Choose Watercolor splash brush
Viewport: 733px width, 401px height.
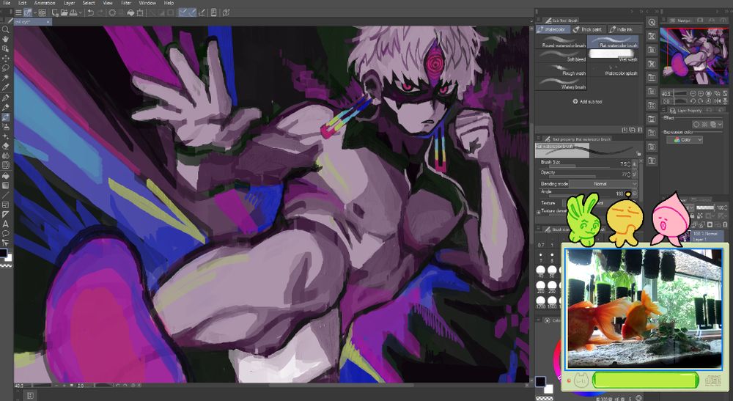click(x=614, y=69)
